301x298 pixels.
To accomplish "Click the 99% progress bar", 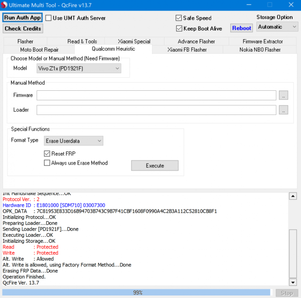I will coord(137,292).
